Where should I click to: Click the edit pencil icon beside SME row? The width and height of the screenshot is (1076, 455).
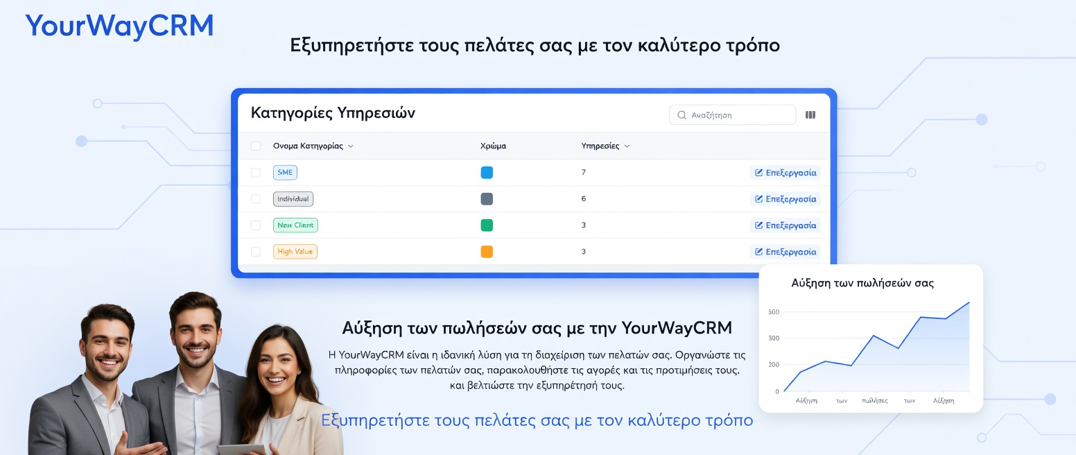tap(758, 173)
